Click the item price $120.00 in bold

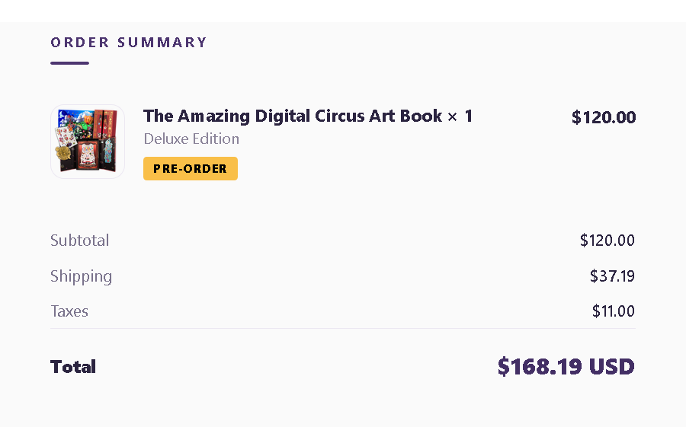click(x=604, y=117)
